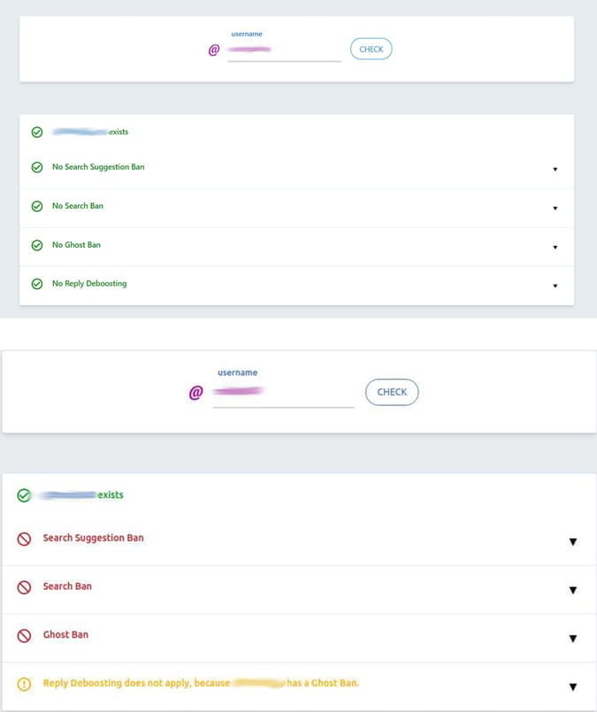The height and width of the screenshot is (712, 597).
Task: Click the prohibition icon beside Ghost Ban
Action: [23, 634]
